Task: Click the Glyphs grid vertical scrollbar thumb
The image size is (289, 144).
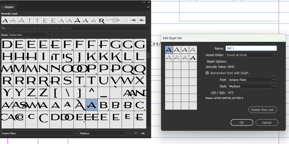Action: 148,55
